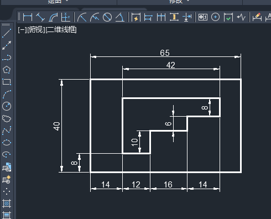Select the Ordinate dimension tool

click(65, 17)
